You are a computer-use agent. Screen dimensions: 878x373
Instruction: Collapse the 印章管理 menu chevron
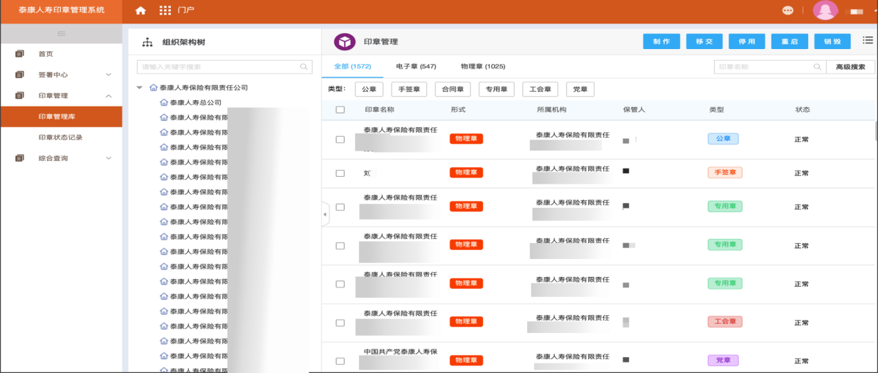click(109, 95)
